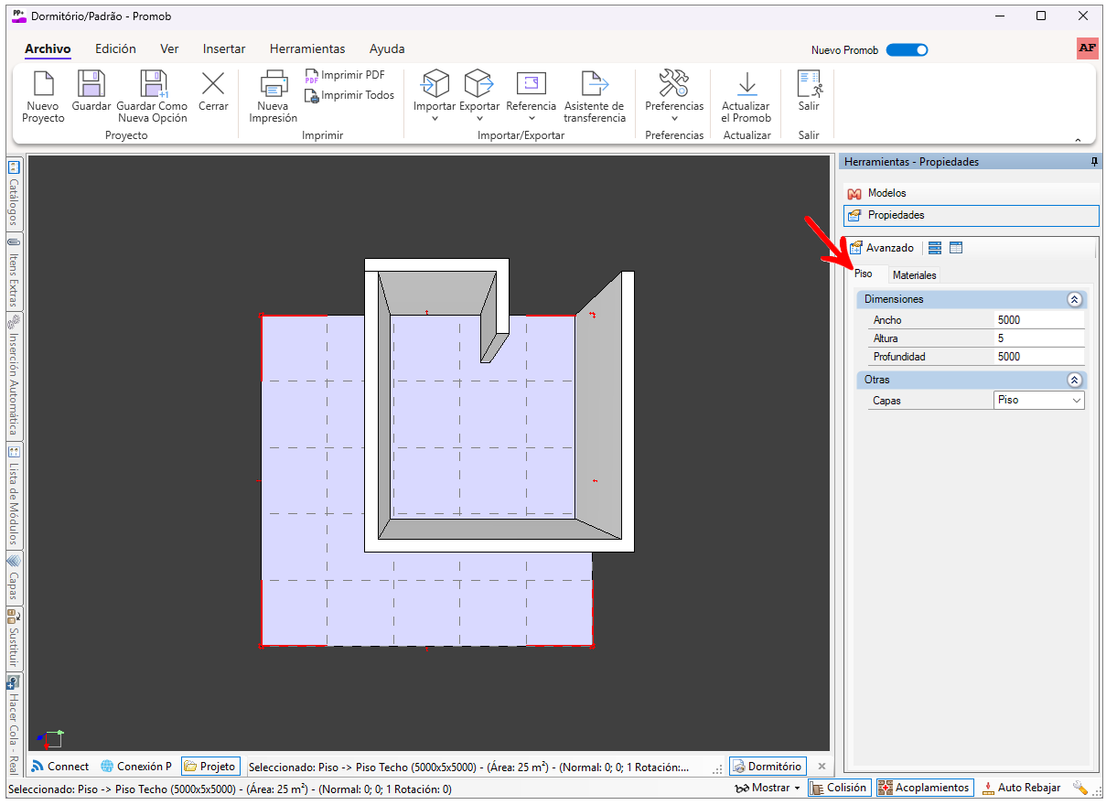Click the Guardar save icon

tap(91, 85)
